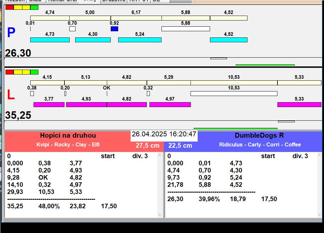Screen dimensions: 324x233
Task: Click the magenta 4,93 run bar
Action: [86, 104]
